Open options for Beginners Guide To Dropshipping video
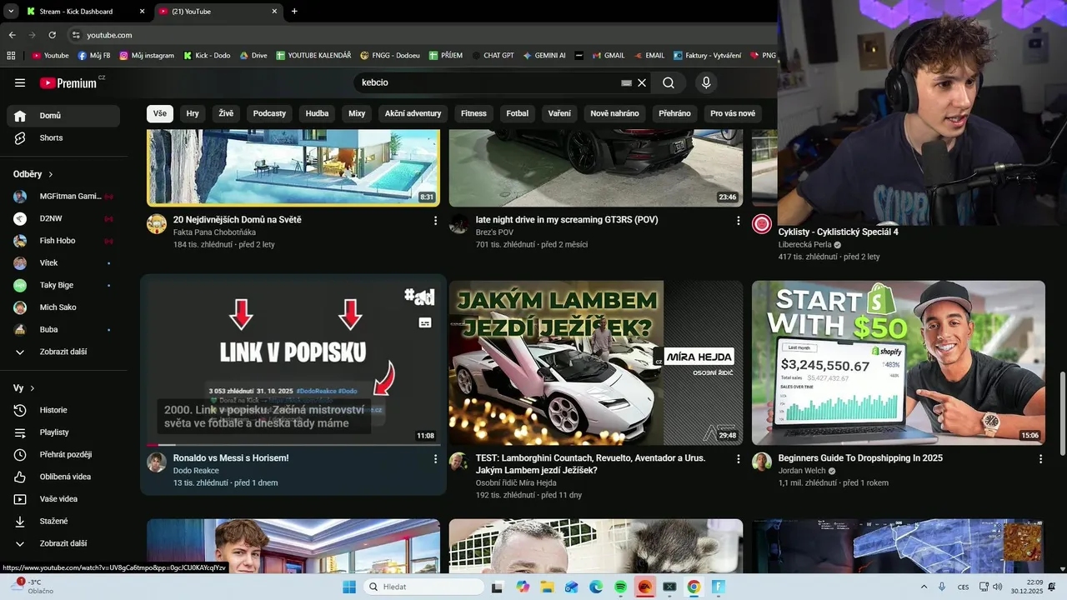The width and height of the screenshot is (1067, 600). click(1040, 459)
